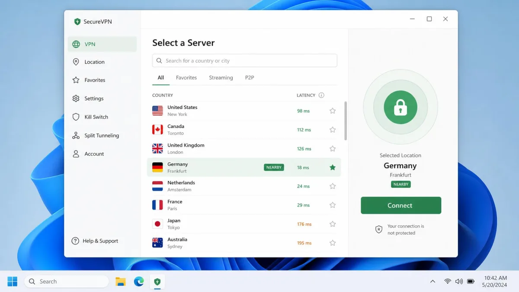Click the green Connect button
The width and height of the screenshot is (519, 292).
(401, 205)
